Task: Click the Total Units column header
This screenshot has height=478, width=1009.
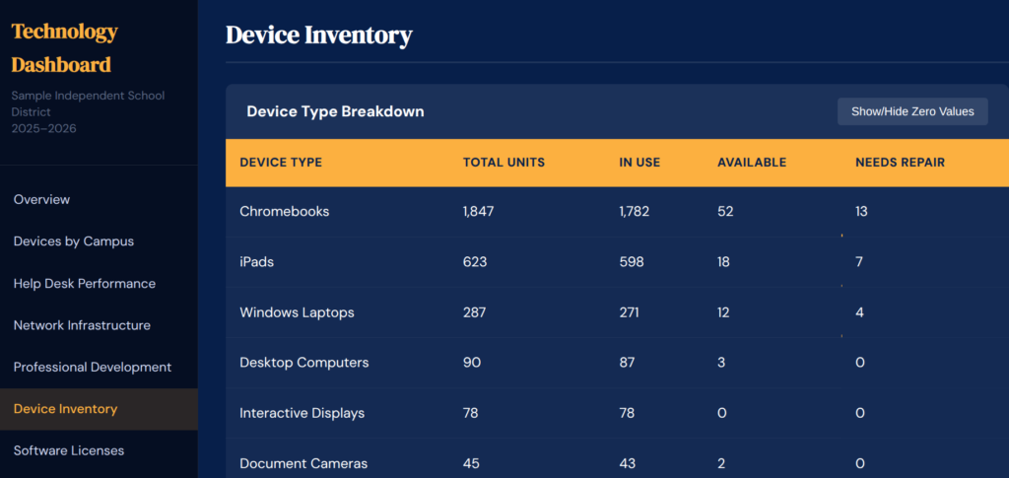Action: (x=504, y=163)
